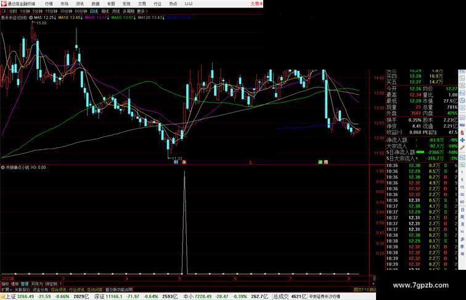Click the 绑定到 button
Screen dimensions: 466x300
tap(51, 284)
